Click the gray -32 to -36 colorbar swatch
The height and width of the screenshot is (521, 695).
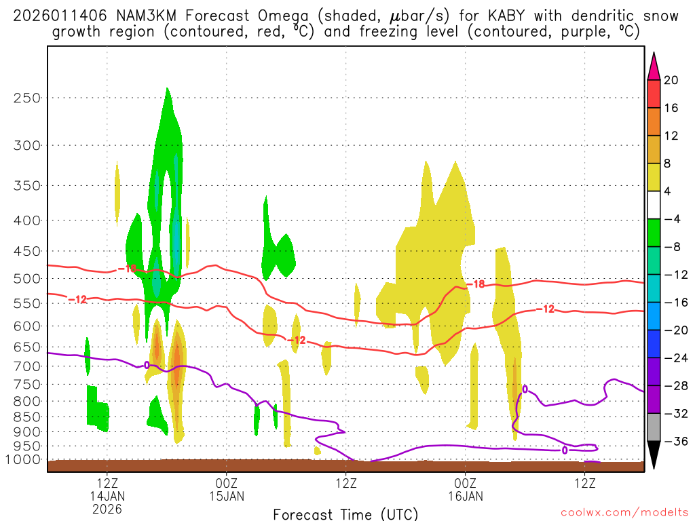(654, 427)
